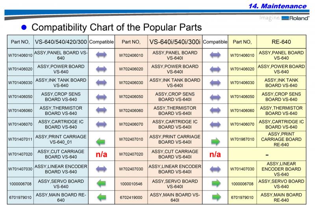Click green right arrow after ASSY,SERVO BOARD VS-640I
Screen dimensions: 315x205
click(216, 183)
